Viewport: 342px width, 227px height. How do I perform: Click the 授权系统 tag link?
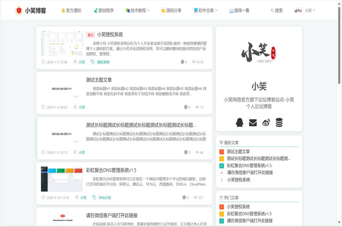coord(103,62)
